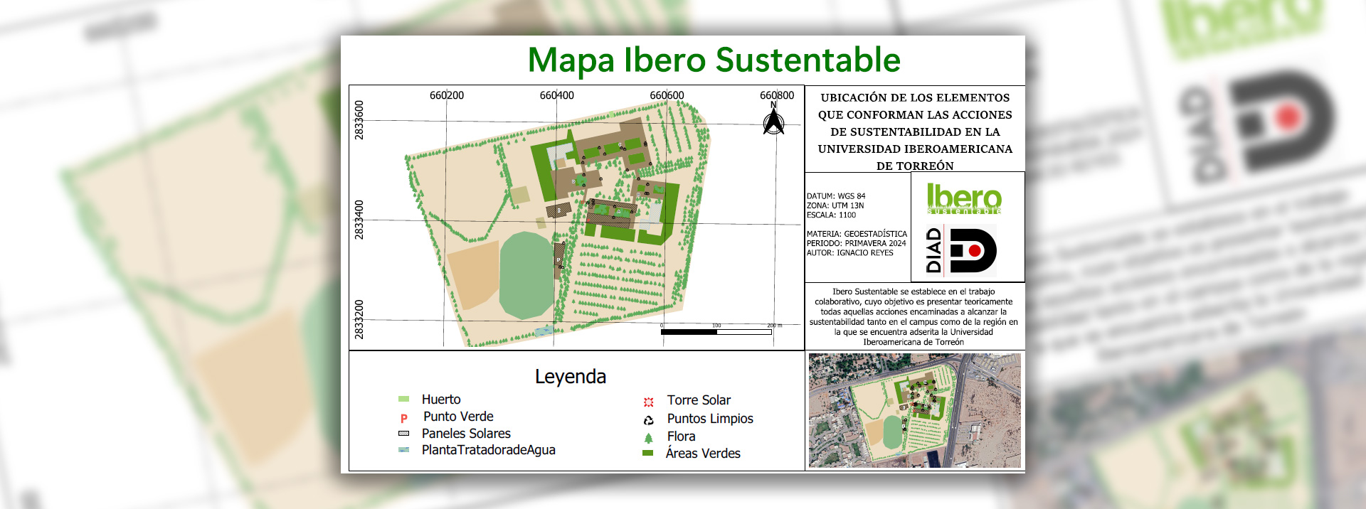Viewport: 1366px width, 509px height.
Task: Select the red Punto Verde legend symbol
Action: [x=404, y=419]
